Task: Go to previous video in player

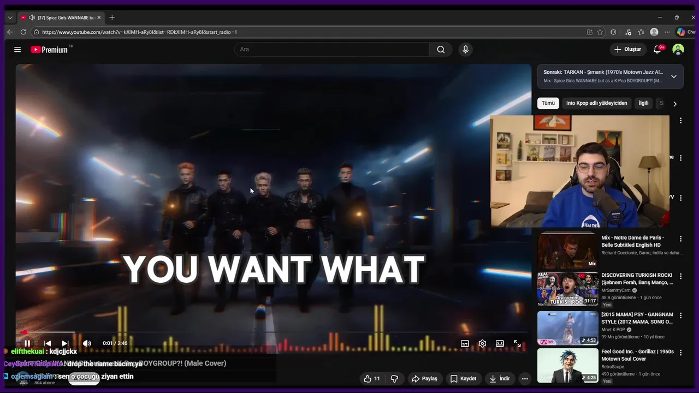Action: [x=48, y=343]
